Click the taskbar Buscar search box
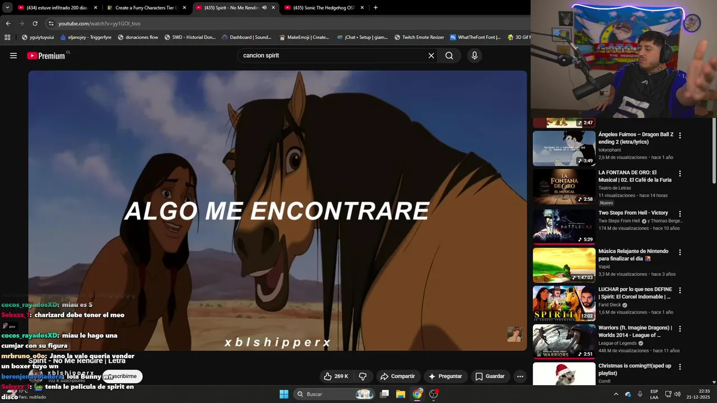This screenshot has height=403, width=717. click(x=334, y=394)
